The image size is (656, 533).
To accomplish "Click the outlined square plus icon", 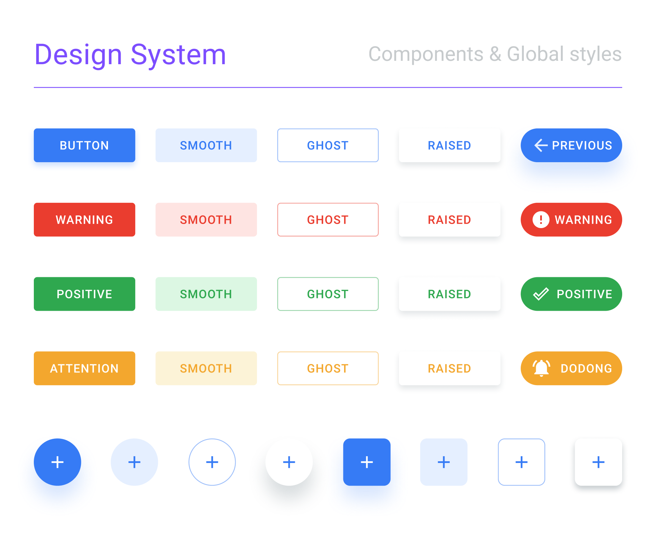I will pyautogui.click(x=521, y=462).
